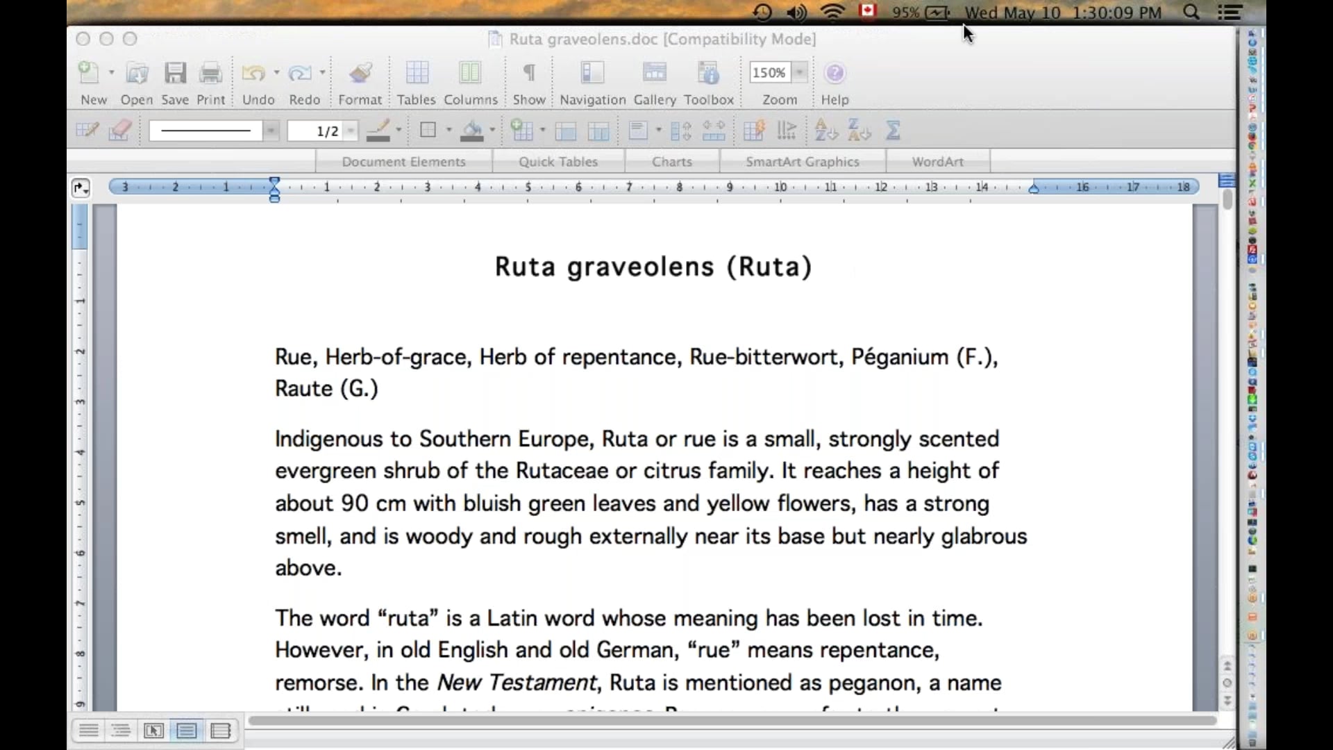Open Spotlight search in menu bar

click(1191, 12)
